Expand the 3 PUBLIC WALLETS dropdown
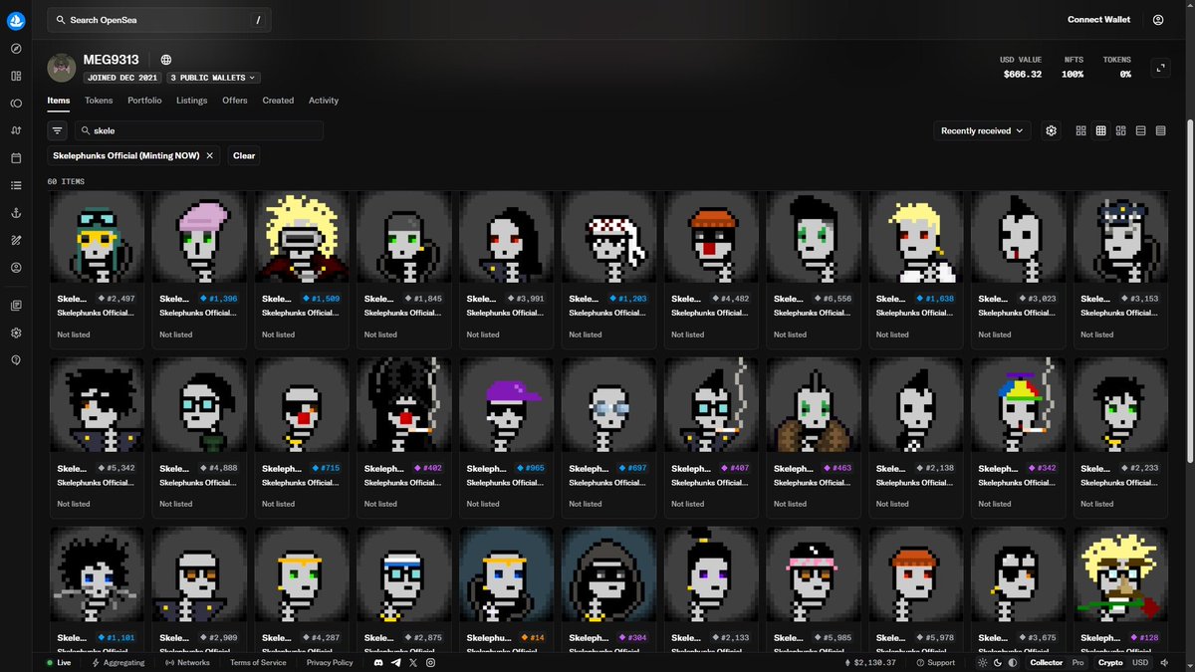This screenshot has width=1195, height=672. (x=213, y=78)
